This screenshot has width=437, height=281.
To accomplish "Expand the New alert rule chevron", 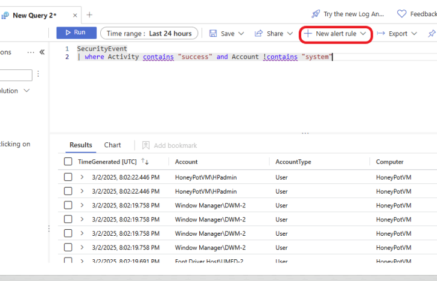I will pyautogui.click(x=363, y=33).
